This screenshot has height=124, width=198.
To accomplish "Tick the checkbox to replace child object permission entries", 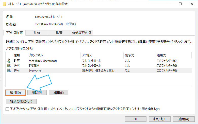I will coord(7,109).
